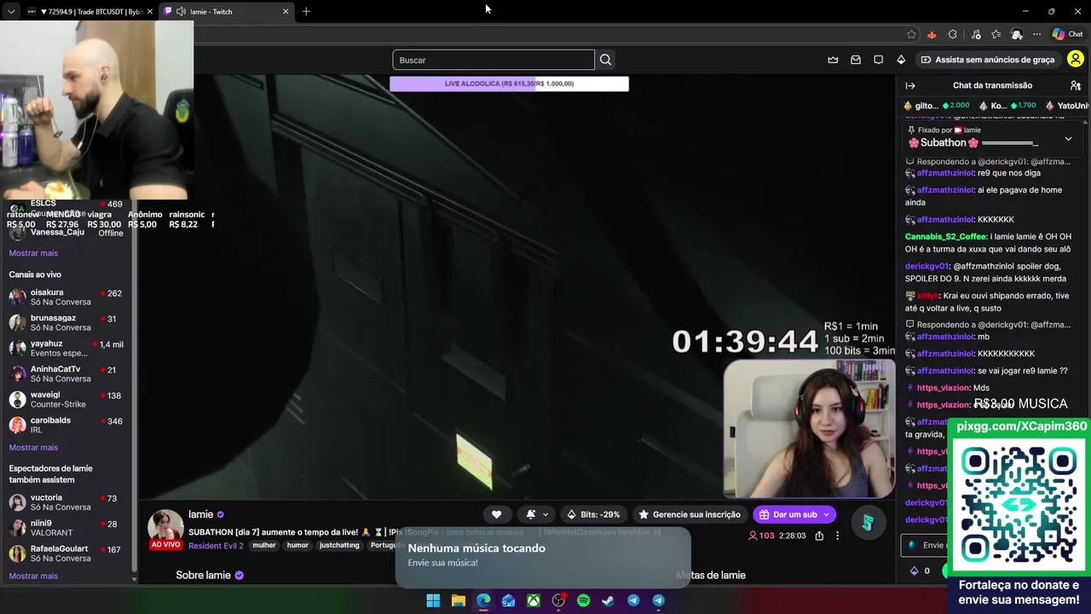This screenshot has height=614, width=1091.
Task: Collapse the chat panel arrow
Action: (x=910, y=85)
